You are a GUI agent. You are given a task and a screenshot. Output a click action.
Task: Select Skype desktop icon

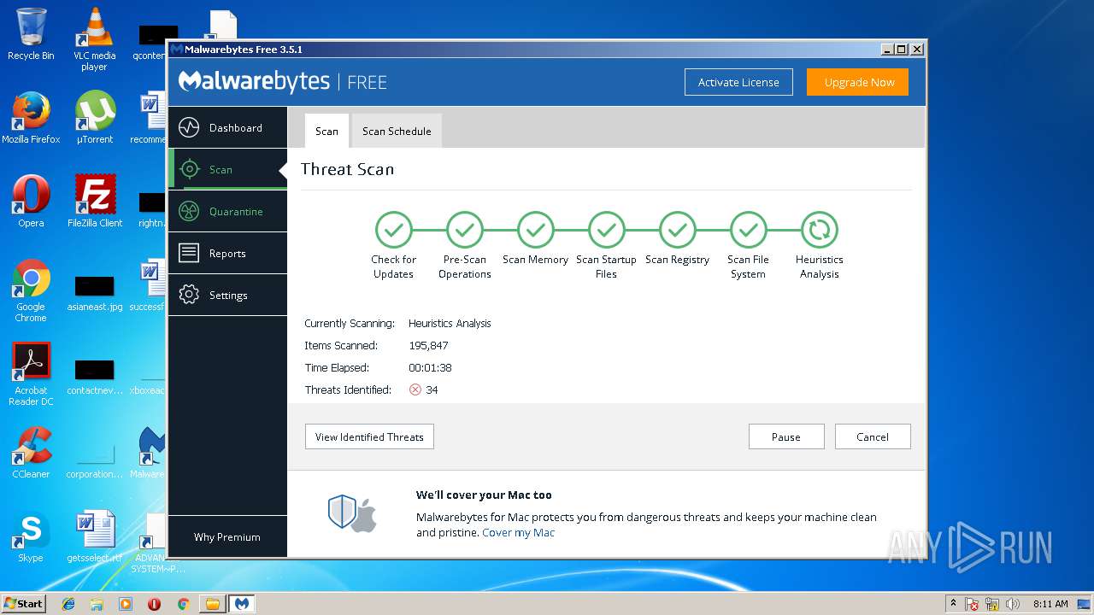pos(31,536)
